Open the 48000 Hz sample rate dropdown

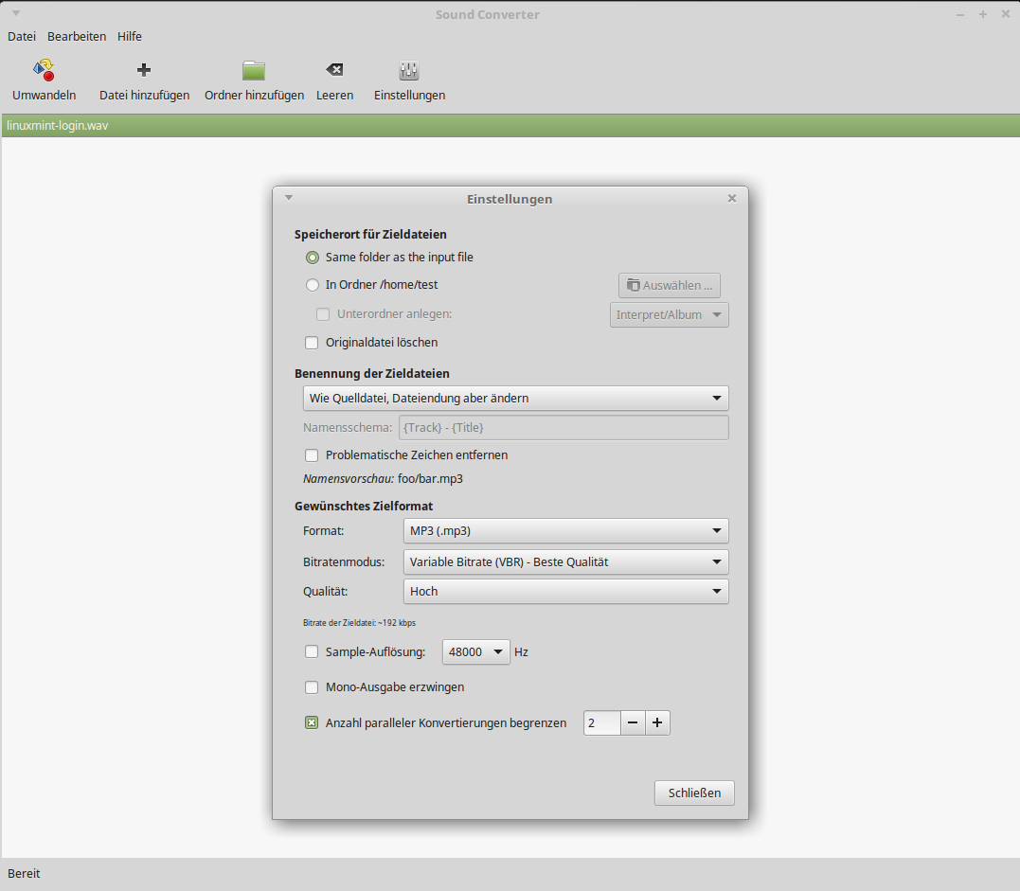[x=475, y=651]
